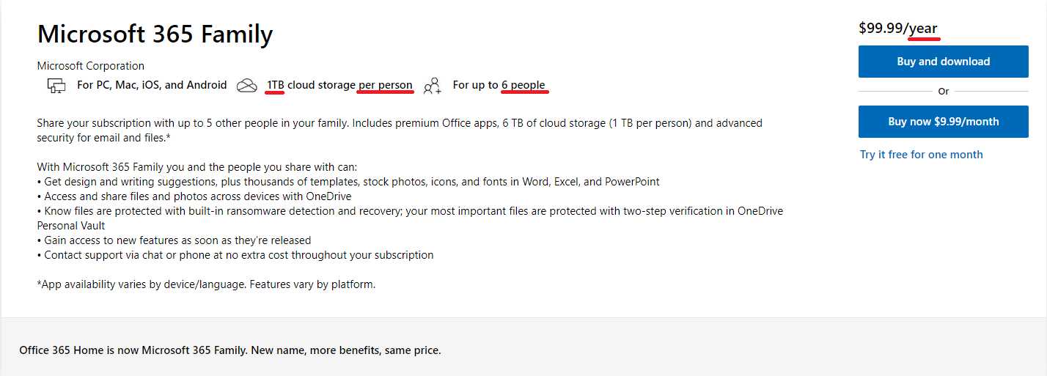Click the 1TB cloud storage per person label
1047x376 pixels.
pyautogui.click(x=339, y=85)
